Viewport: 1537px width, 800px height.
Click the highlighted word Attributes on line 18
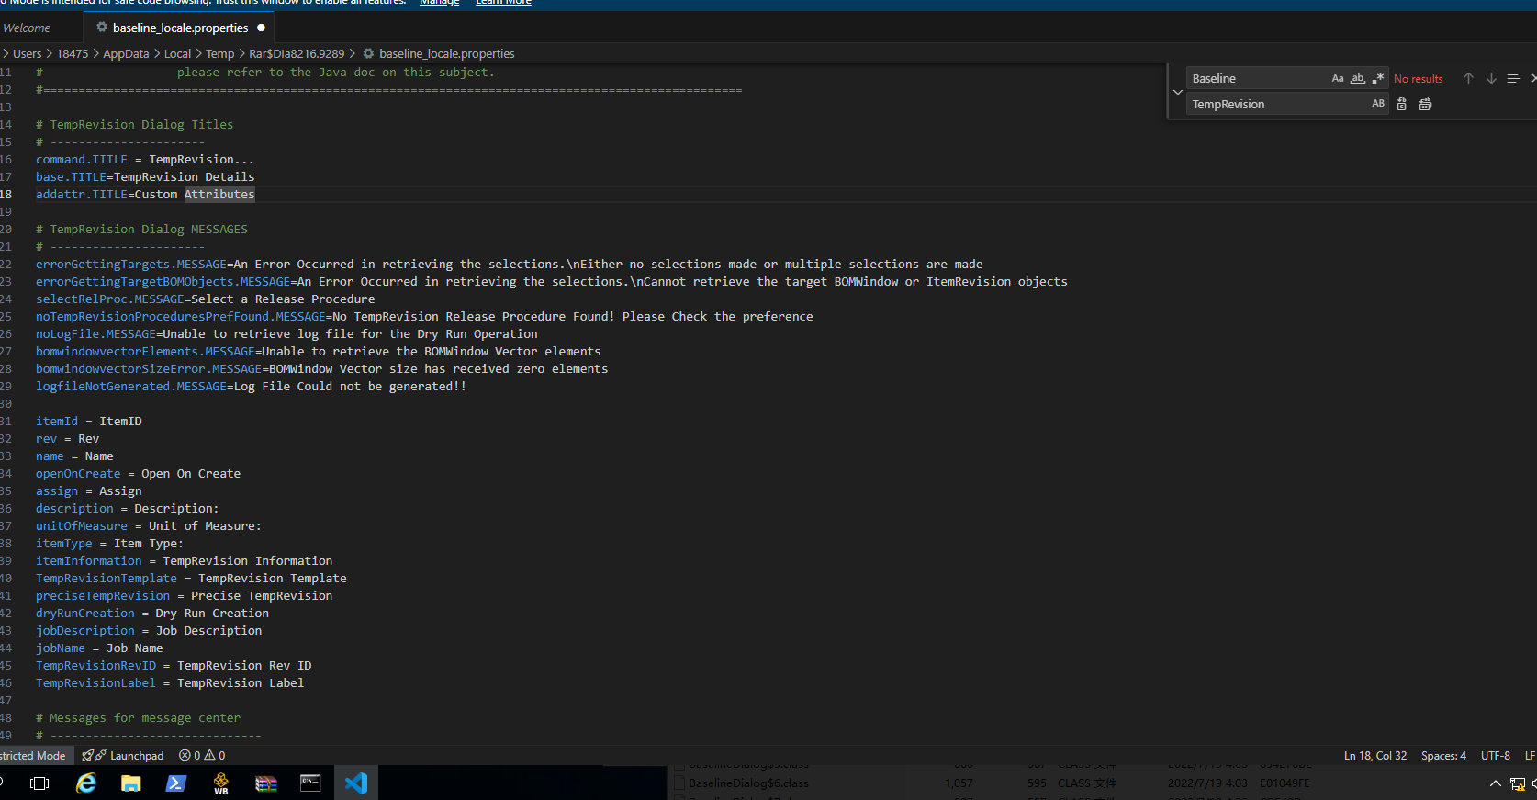click(219, 194)
